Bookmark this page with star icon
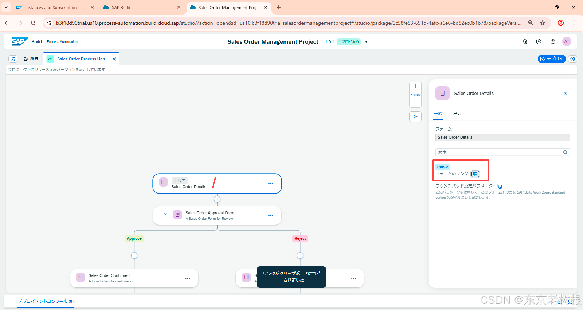Image resolution: width=583 pixels, height=310 pixels. 543,23
